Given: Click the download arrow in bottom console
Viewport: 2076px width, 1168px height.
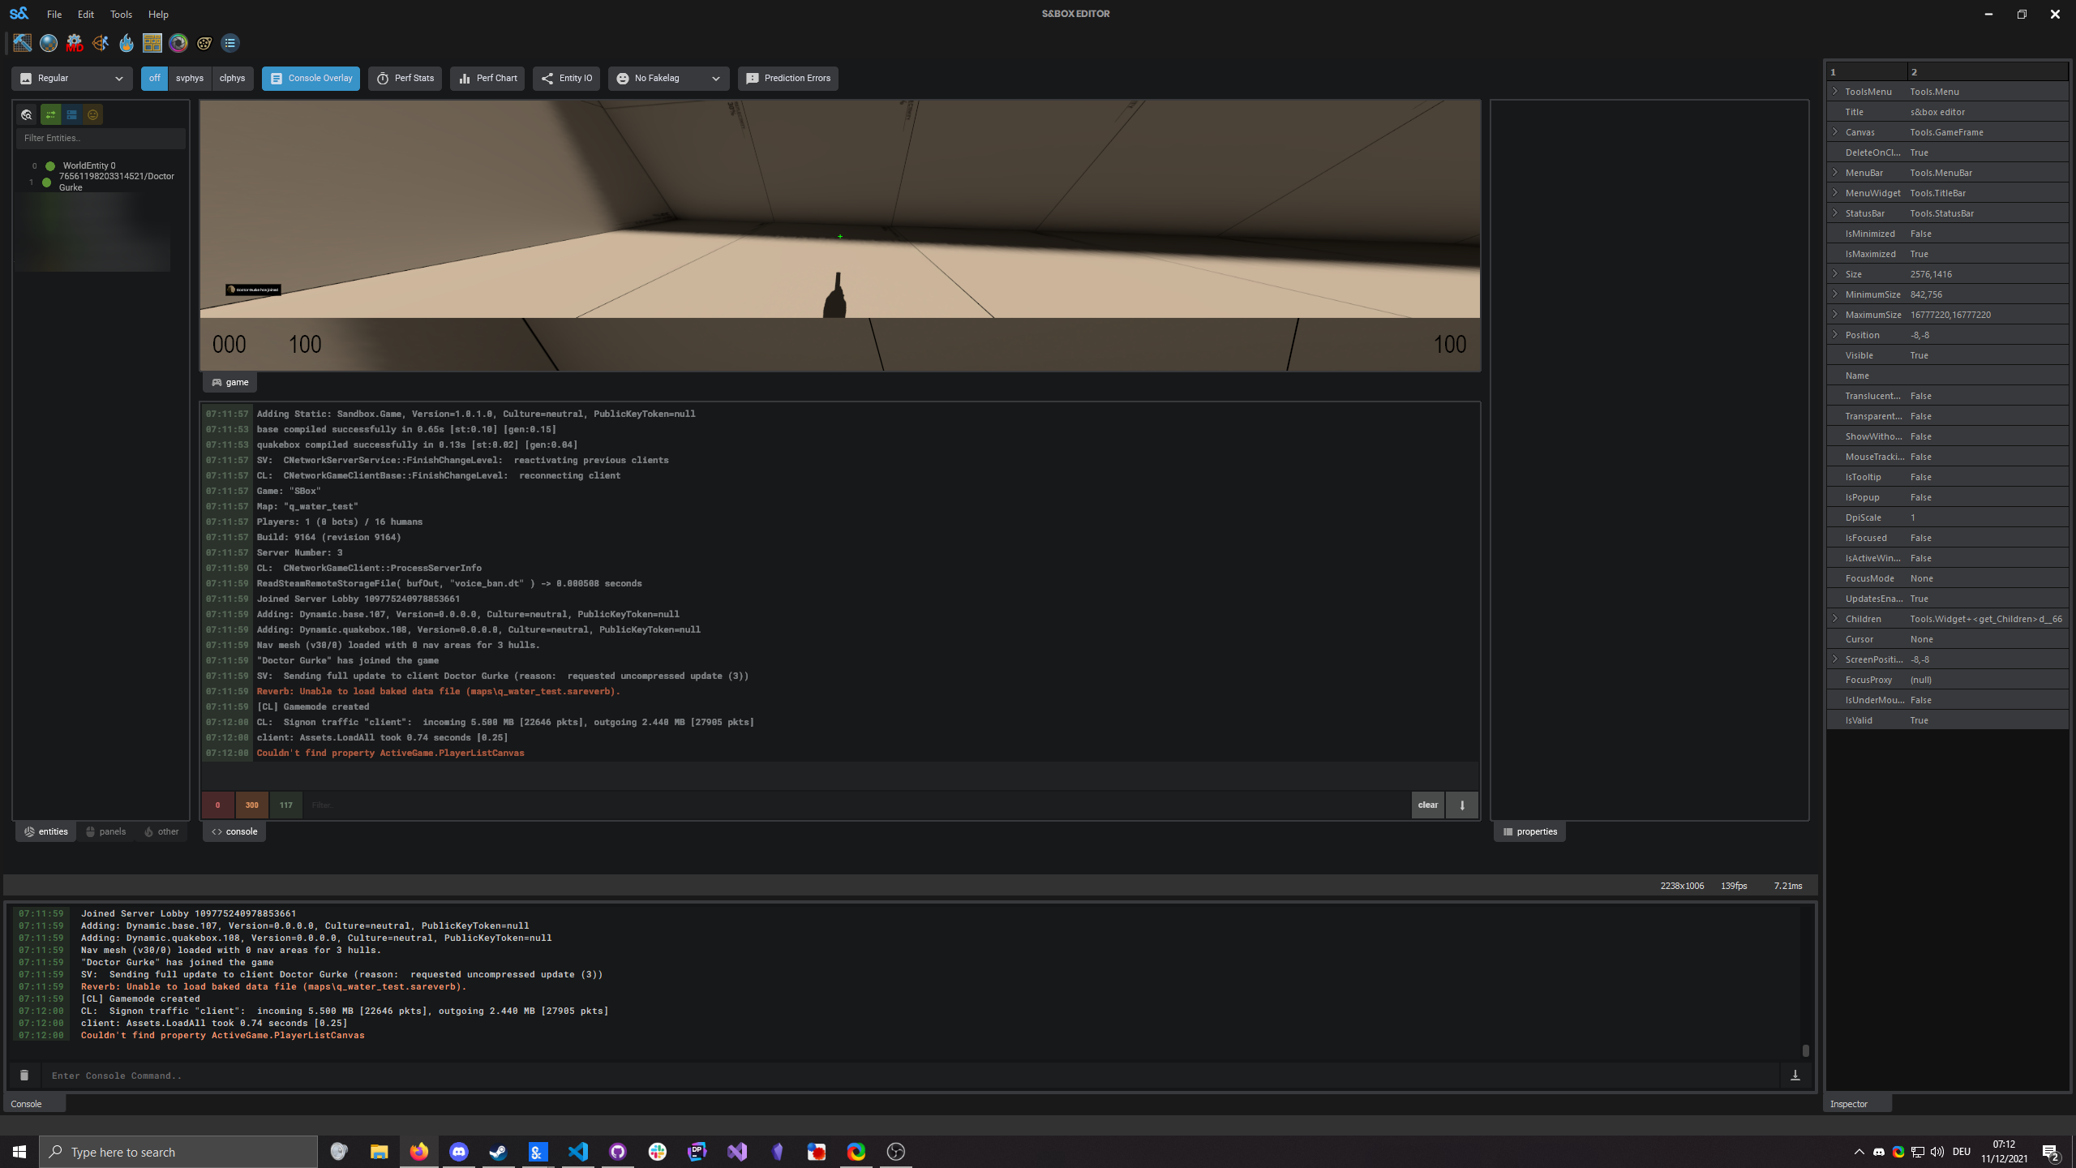Looking at the screenshot, I should click(x=1795, y=1076).
